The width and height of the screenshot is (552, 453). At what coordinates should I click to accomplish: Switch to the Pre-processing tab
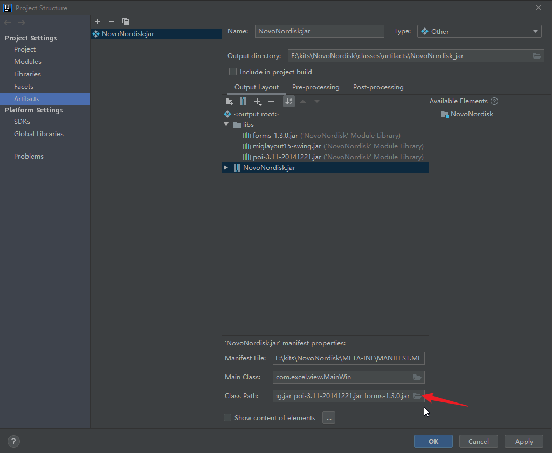tap(316, 87)
